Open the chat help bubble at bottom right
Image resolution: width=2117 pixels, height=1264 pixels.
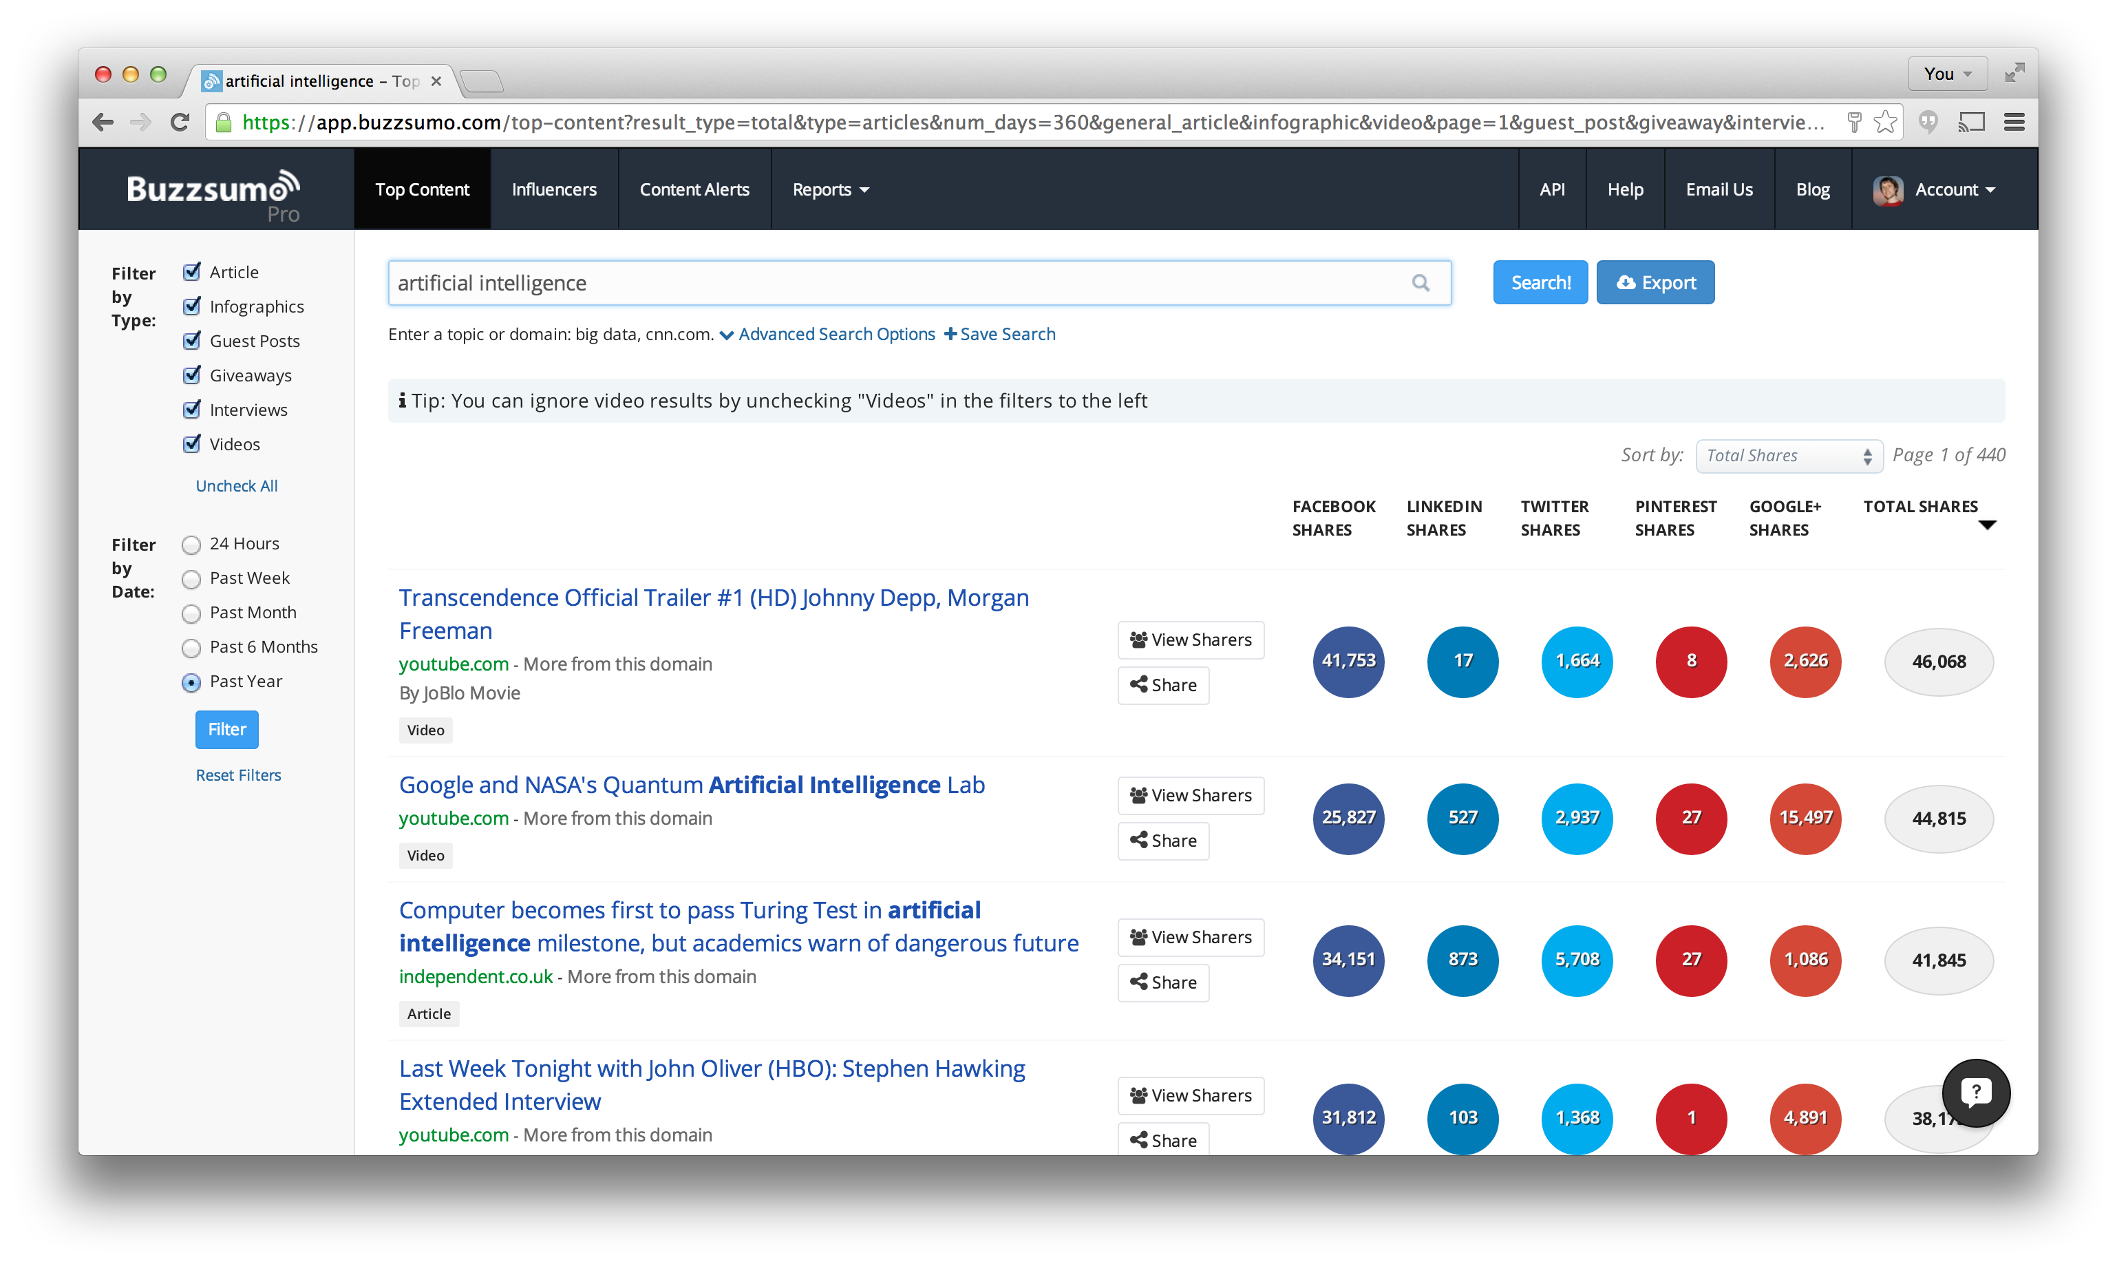(1977, 1093)
